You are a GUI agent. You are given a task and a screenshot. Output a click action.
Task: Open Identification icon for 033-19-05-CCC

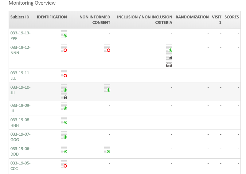coord(64,164)
